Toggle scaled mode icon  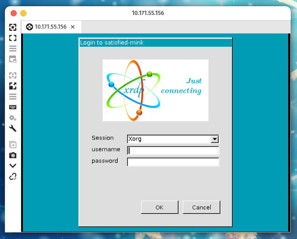(13, 86)
